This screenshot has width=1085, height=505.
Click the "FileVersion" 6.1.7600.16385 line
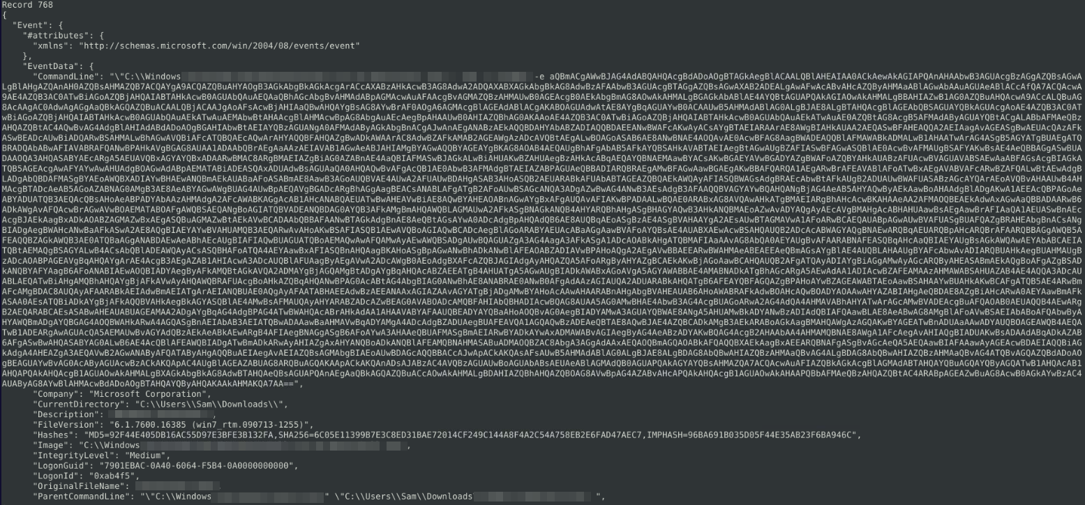173,425
